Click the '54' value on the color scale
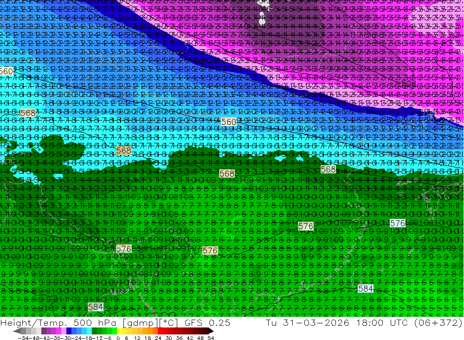Viewport: 464px width, 340px height. pyautogui.click(x=211, y=338)
